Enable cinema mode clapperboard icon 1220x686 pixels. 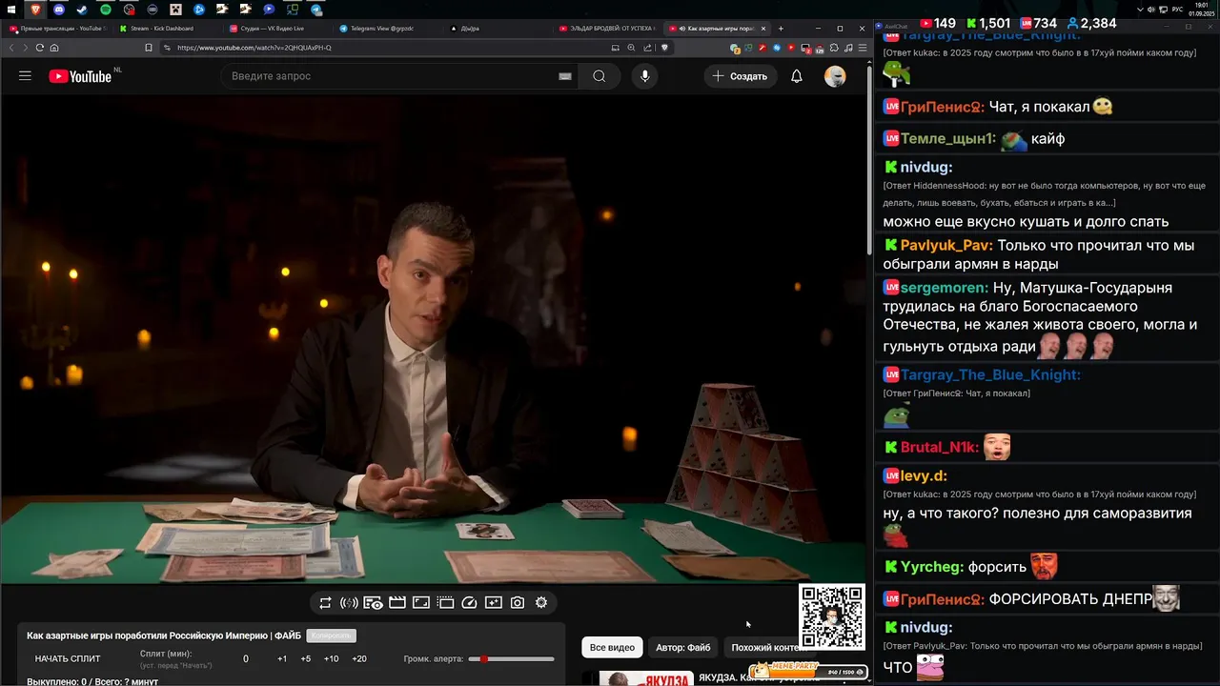(x=397, y=602)
